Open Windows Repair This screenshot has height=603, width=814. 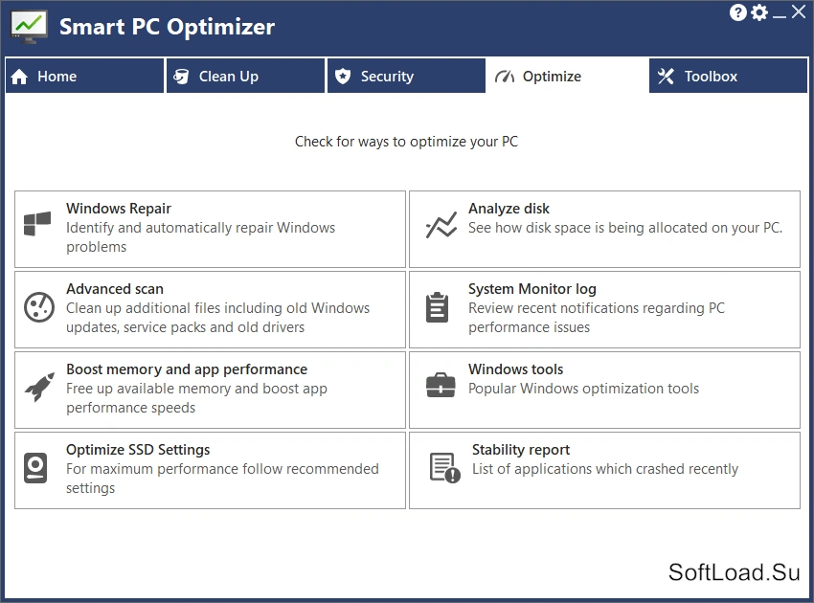coord(211,230)
